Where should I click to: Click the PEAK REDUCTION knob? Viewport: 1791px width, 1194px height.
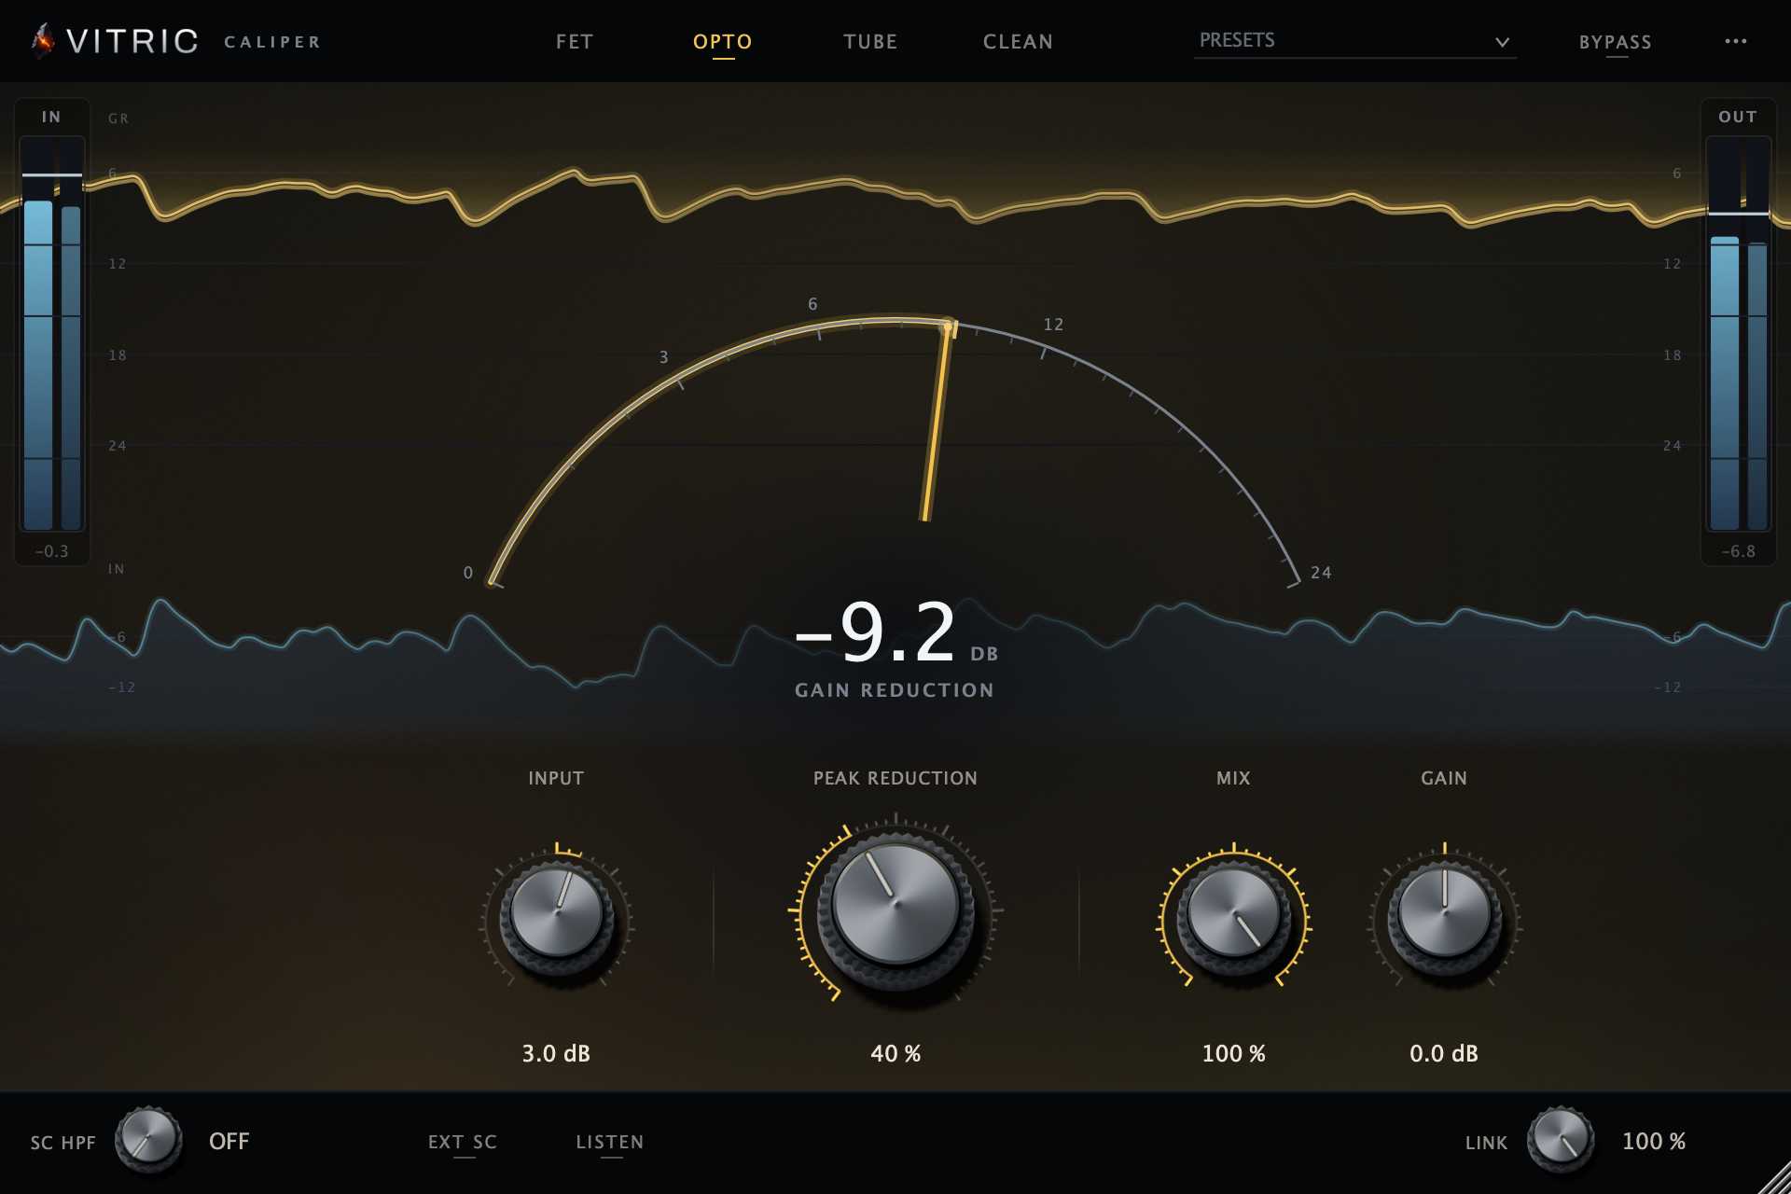coord(895,908)
